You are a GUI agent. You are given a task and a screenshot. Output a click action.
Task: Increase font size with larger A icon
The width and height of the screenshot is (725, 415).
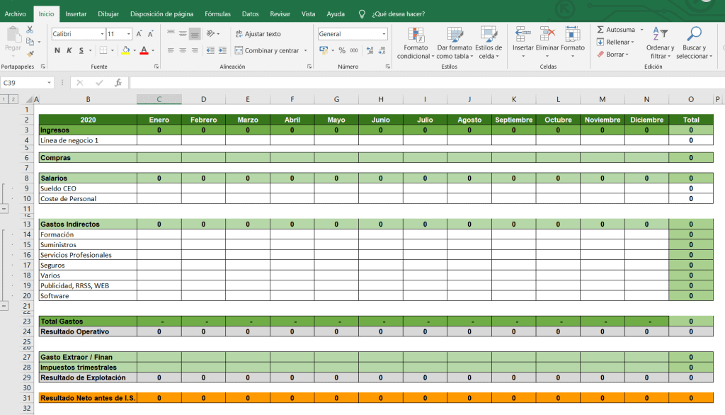pos(139,34)
